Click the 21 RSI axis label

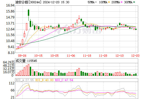coord(13,97)
